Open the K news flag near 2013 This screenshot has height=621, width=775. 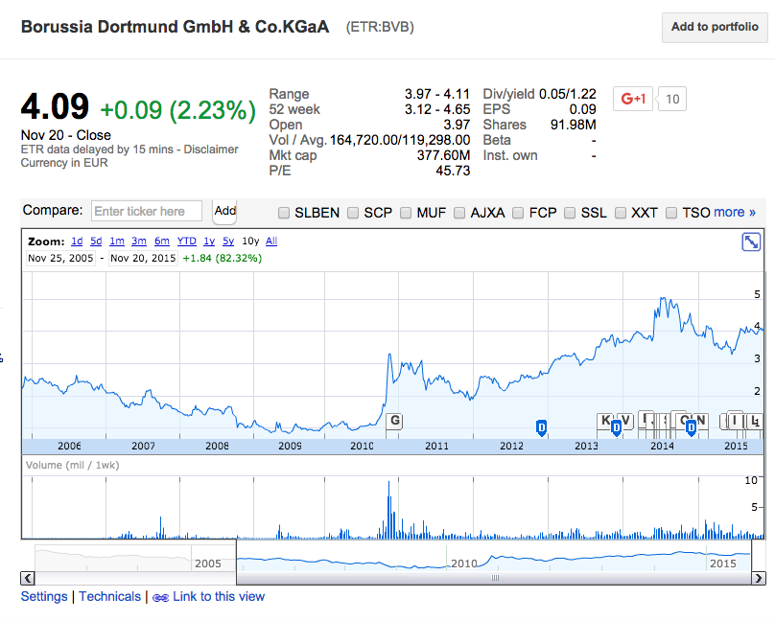pyautogui.click(x=604, y=421)
